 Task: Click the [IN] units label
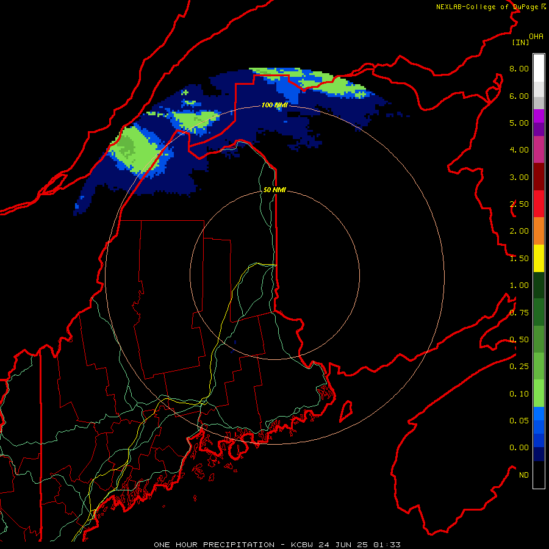coord(520,42)
